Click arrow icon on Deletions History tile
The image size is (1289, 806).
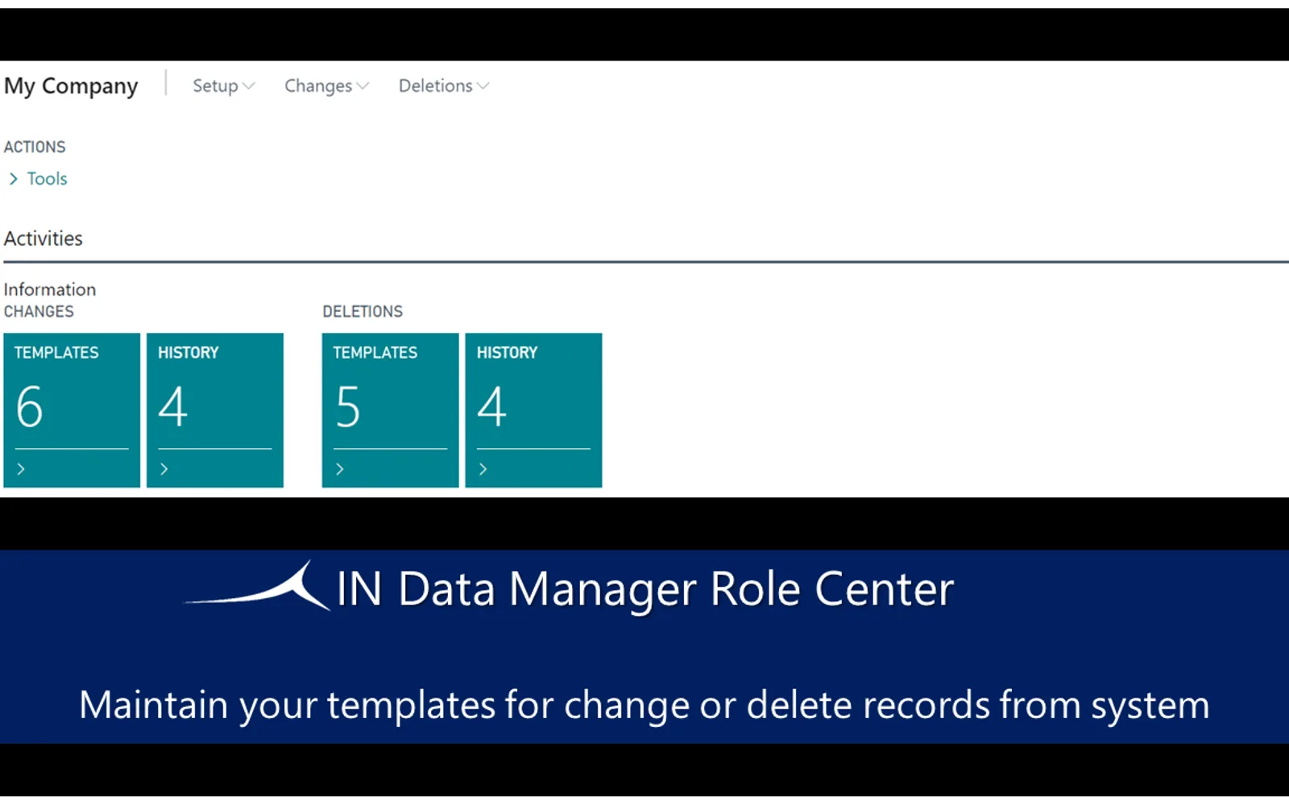(x=483, y=469)
